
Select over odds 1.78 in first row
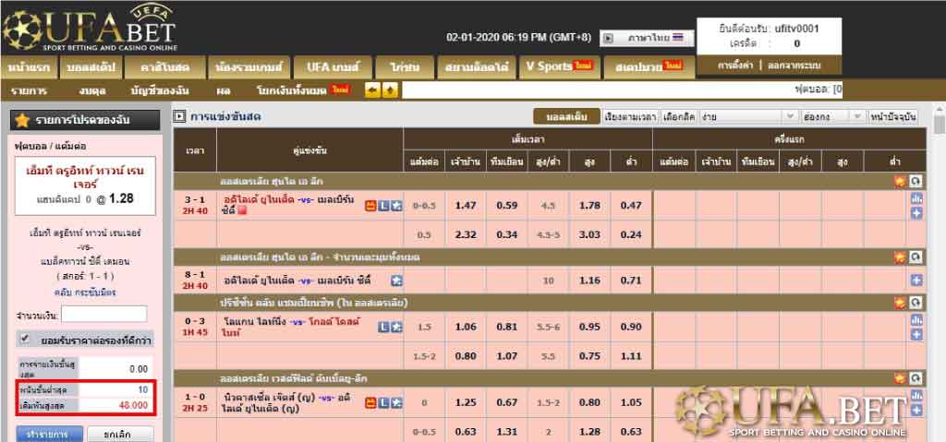coord(589,206)
